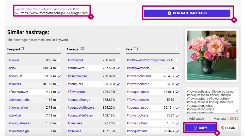
Task: Select all Average hashtags checkbox
Action: (118, 49)
